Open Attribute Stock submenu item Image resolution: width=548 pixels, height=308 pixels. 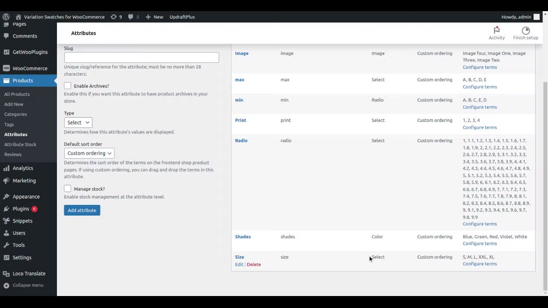click(x=20, y=145)
